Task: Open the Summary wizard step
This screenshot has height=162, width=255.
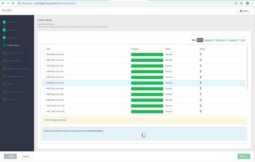Action: click(11, 99)
